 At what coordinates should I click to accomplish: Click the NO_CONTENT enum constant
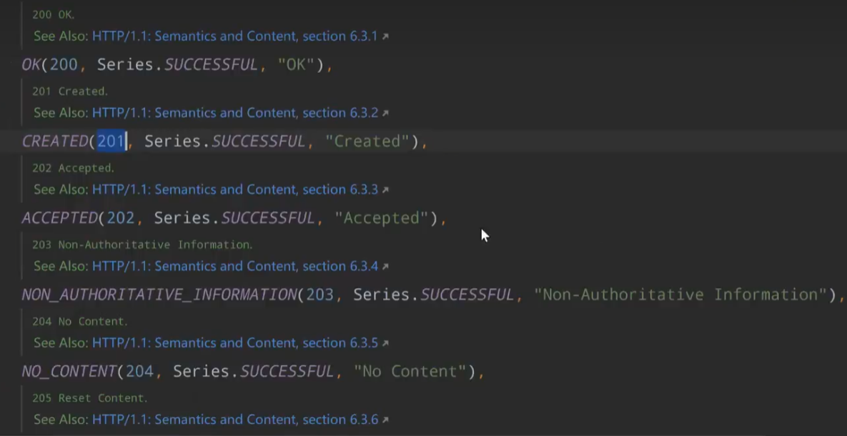(69, 372)
